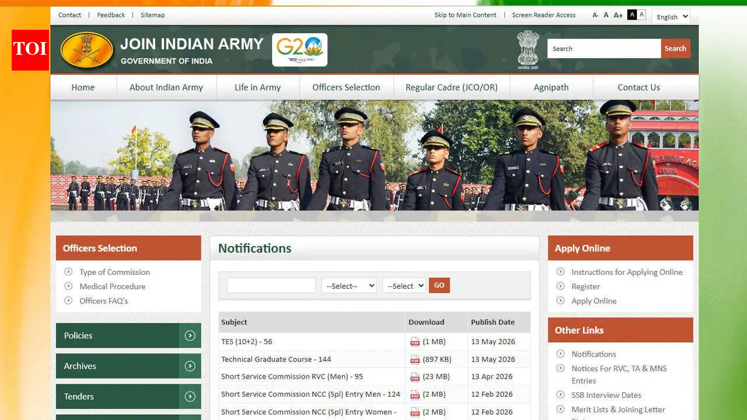Select the TES (10+2) - 56 subject text
Image resolution: width=747 pixels, height=420 pixels.
point(246,342)
